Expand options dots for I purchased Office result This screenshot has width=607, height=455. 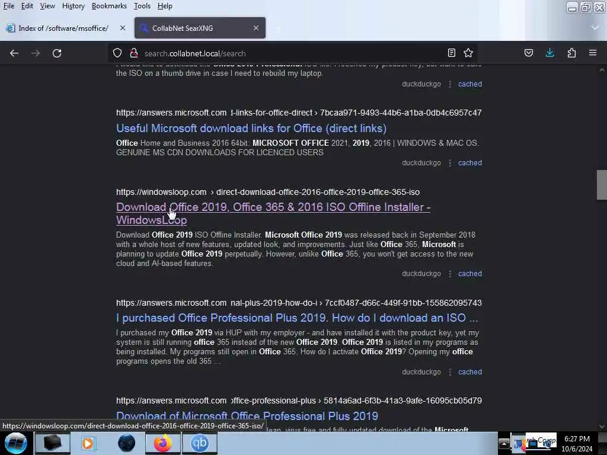click(450, 372)
